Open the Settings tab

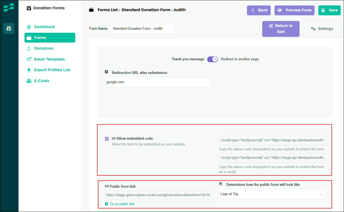(322, 29)
